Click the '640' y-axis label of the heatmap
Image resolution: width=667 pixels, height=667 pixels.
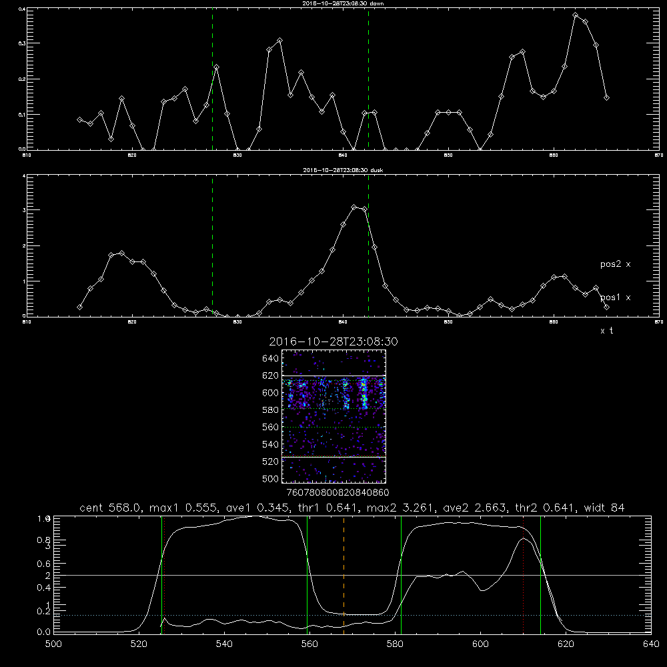pos(271,359)
